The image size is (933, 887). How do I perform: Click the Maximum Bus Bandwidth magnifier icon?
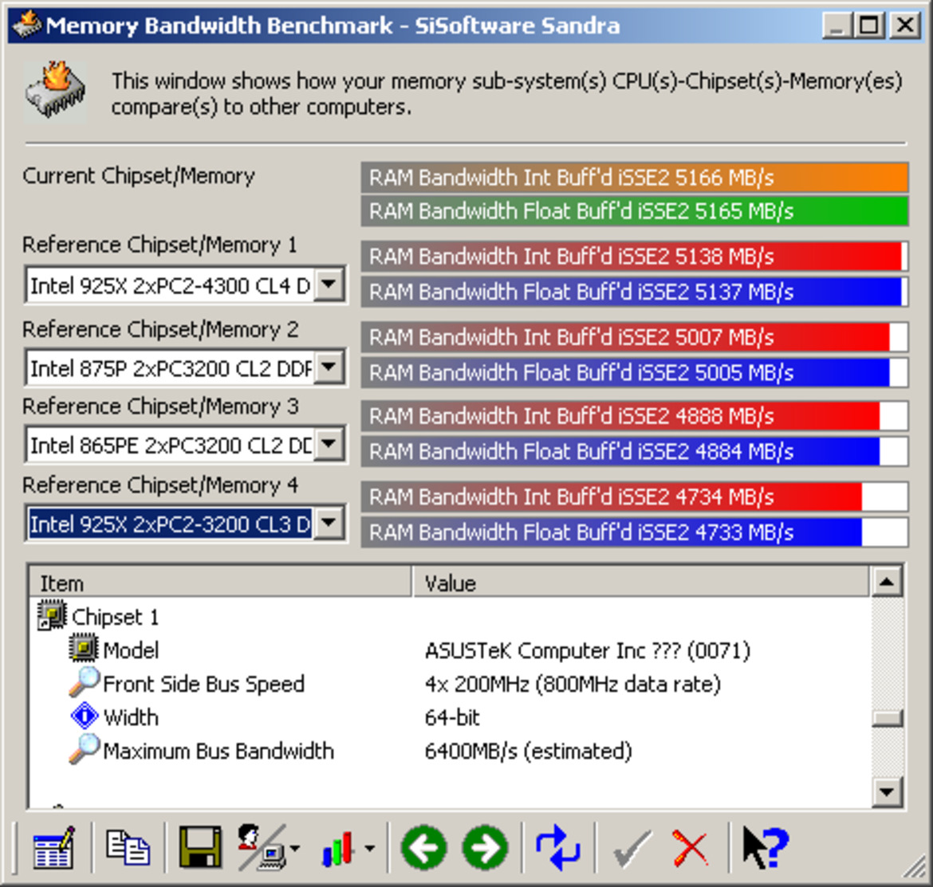pos(83,749)
